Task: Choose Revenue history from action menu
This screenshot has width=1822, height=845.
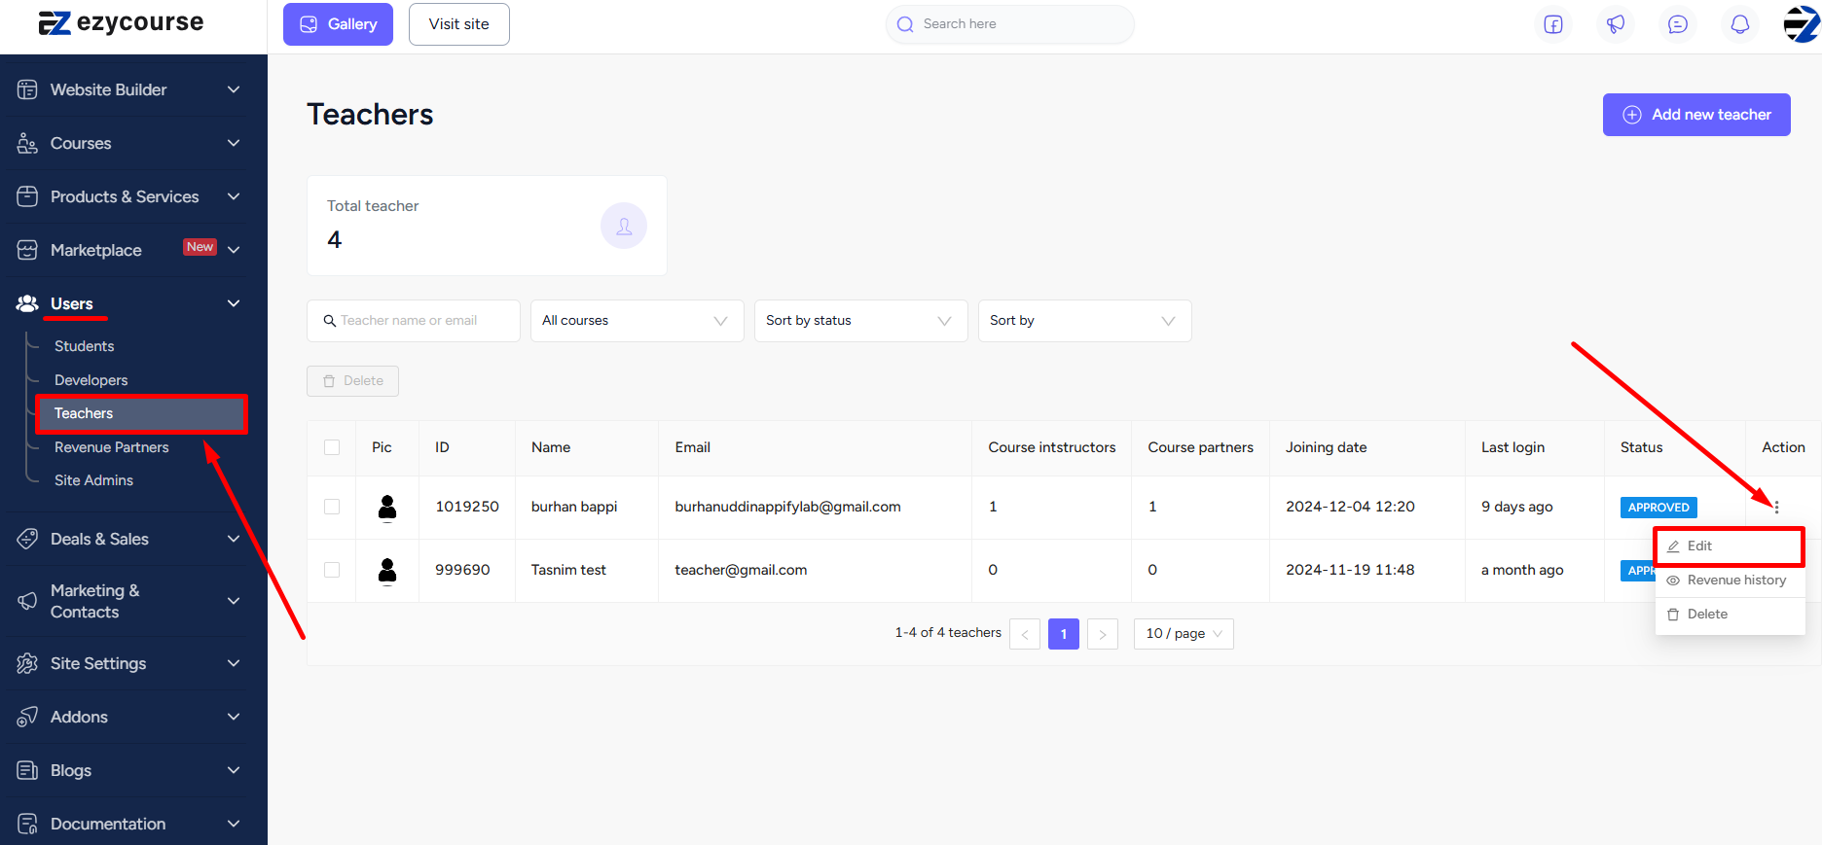Action: [1730, 581]
